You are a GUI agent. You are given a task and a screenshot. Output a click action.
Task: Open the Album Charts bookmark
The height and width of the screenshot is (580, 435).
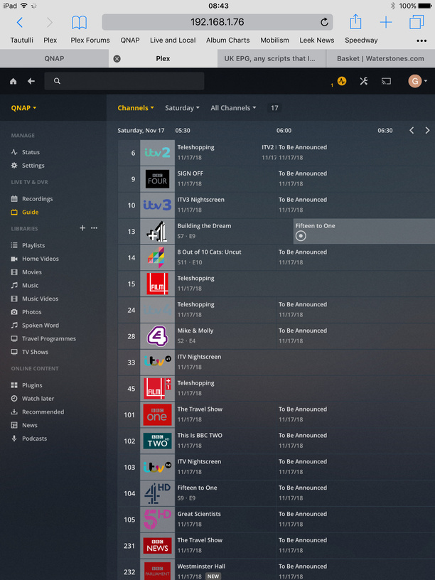[x=228, y=41]
